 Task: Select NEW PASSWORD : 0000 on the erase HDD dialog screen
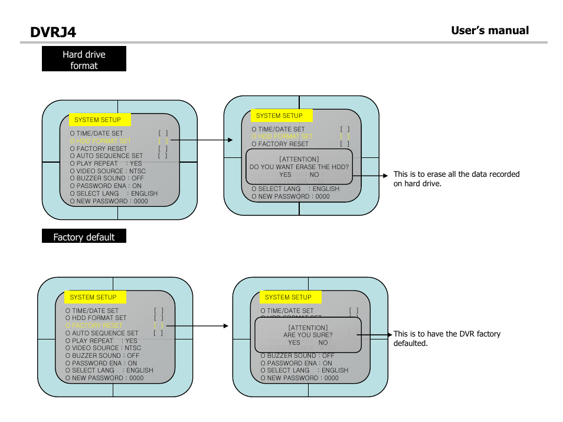(x=290, y=196)
